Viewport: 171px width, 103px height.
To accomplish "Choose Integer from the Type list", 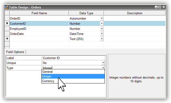I will [x=73, y=76].
